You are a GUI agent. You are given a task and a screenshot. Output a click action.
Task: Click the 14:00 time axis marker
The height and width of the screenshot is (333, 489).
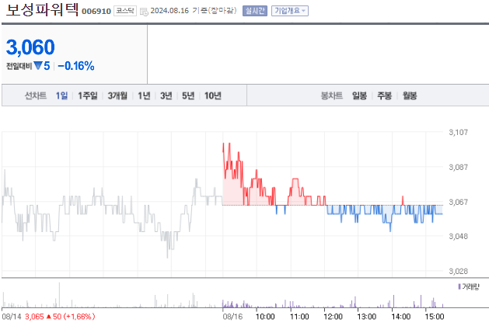coord(401,317)
